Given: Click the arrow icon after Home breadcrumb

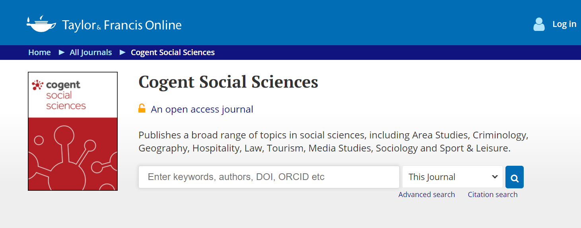Looking at the screenshot, I should (62, 52).
